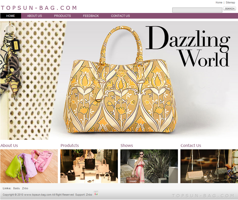Open the Baidu footer link
This screenshot has width=238, height=200.
[x=16, y=188]
